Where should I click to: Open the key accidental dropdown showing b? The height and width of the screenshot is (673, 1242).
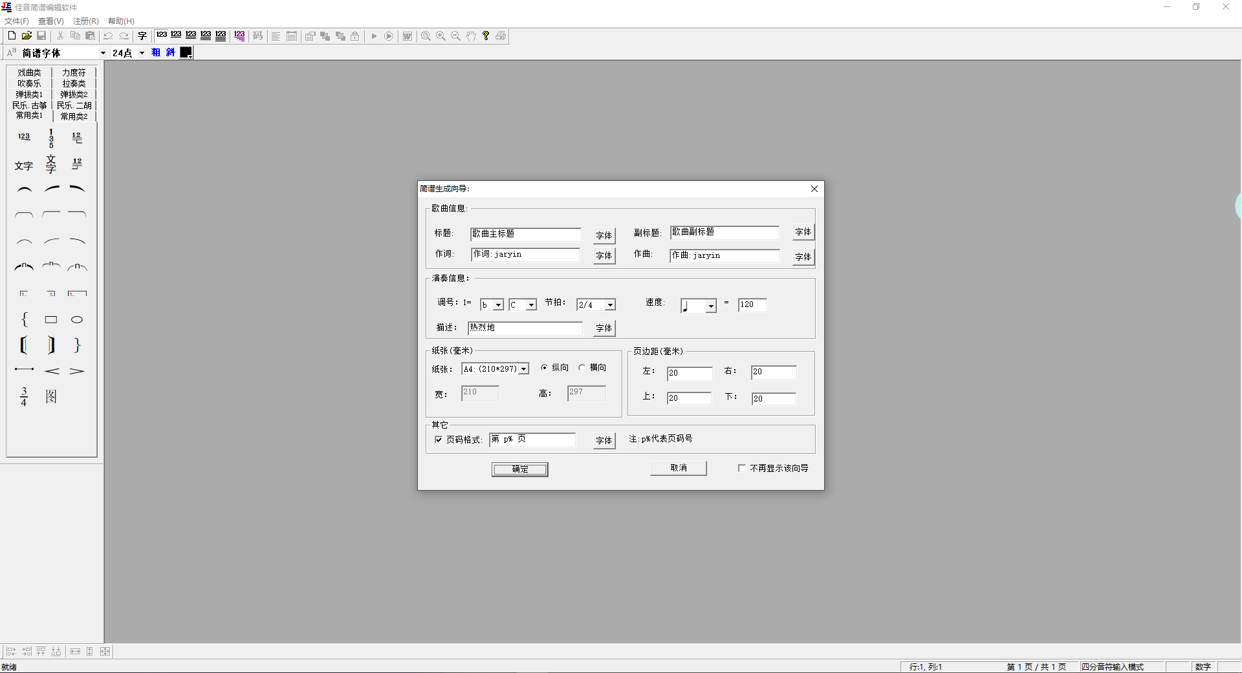tap(498, 305)
